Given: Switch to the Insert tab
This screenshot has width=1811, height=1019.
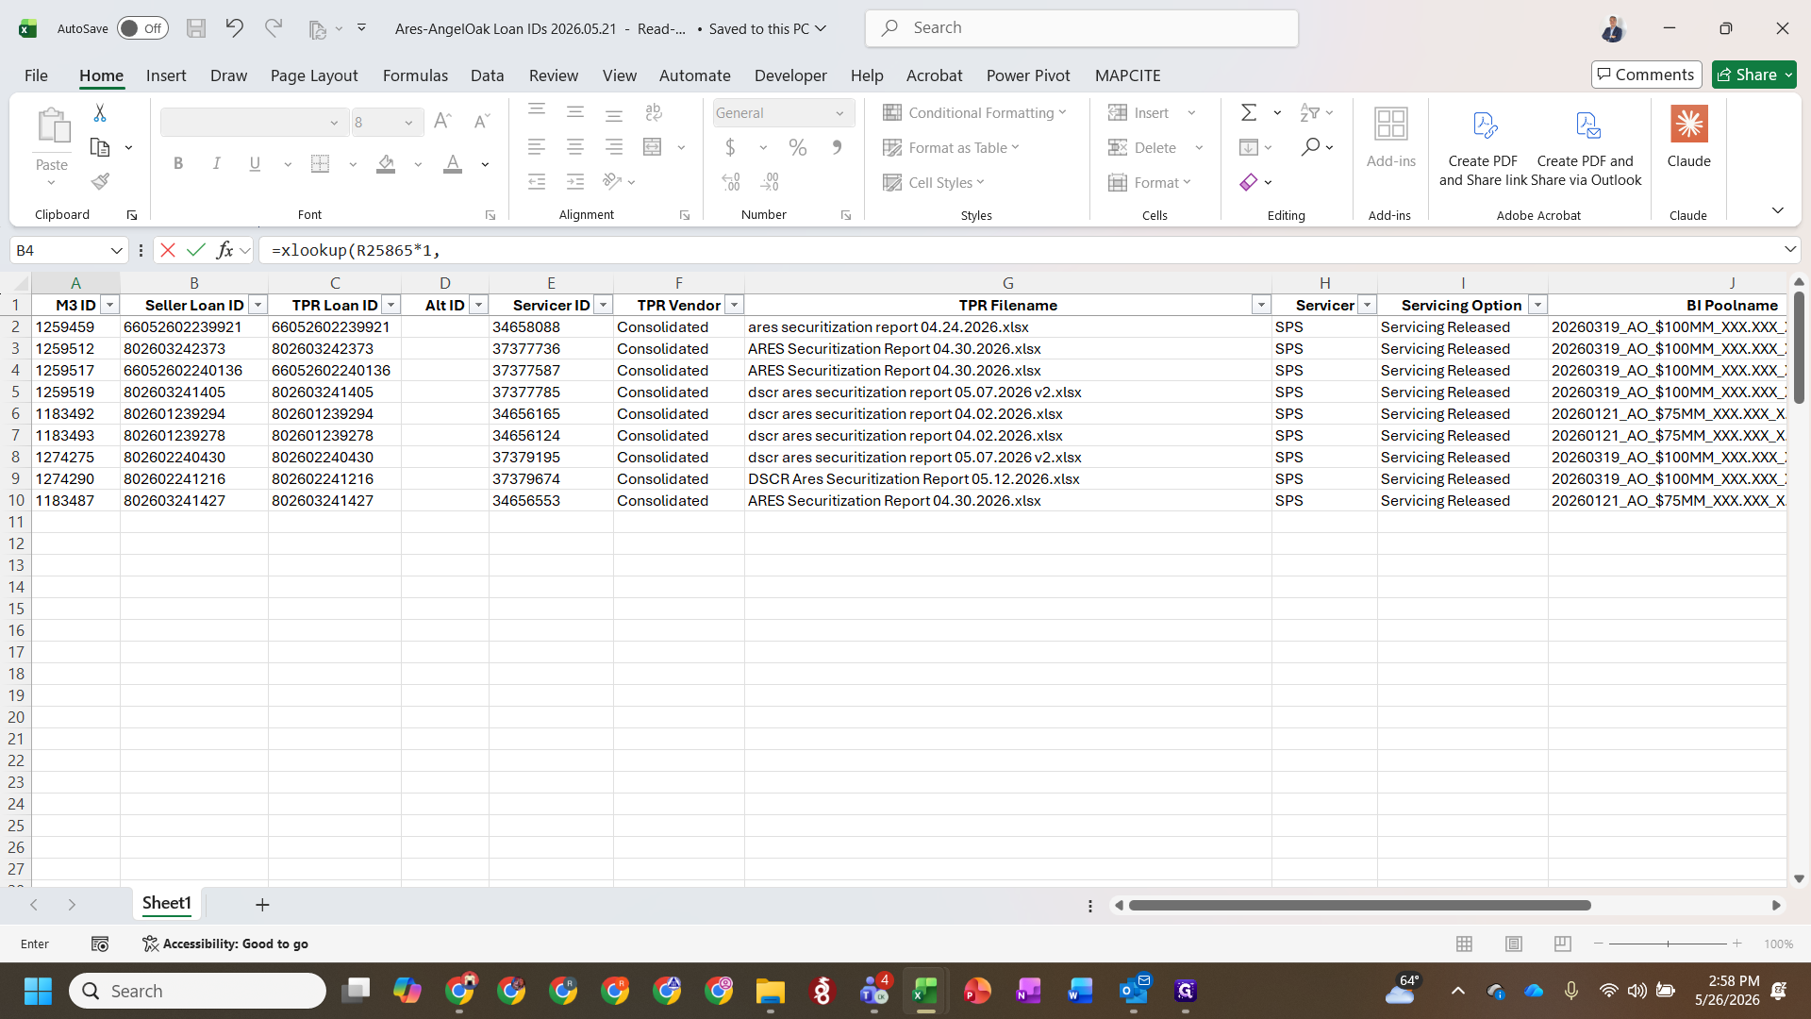Looking at the screenshot, I should coord(166,75).
